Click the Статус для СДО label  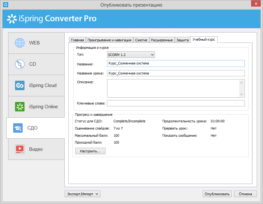click(89, 121)
